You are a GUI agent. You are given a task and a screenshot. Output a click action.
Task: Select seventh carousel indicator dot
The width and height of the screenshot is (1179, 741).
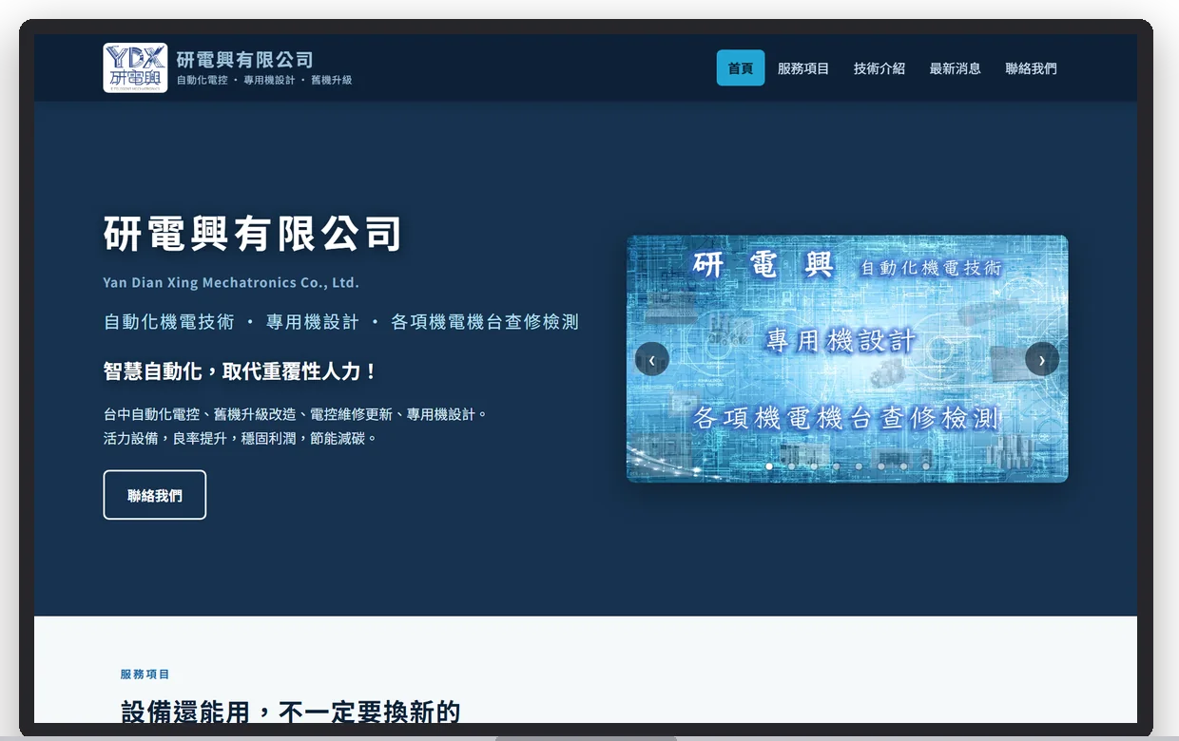pos(903,466)
